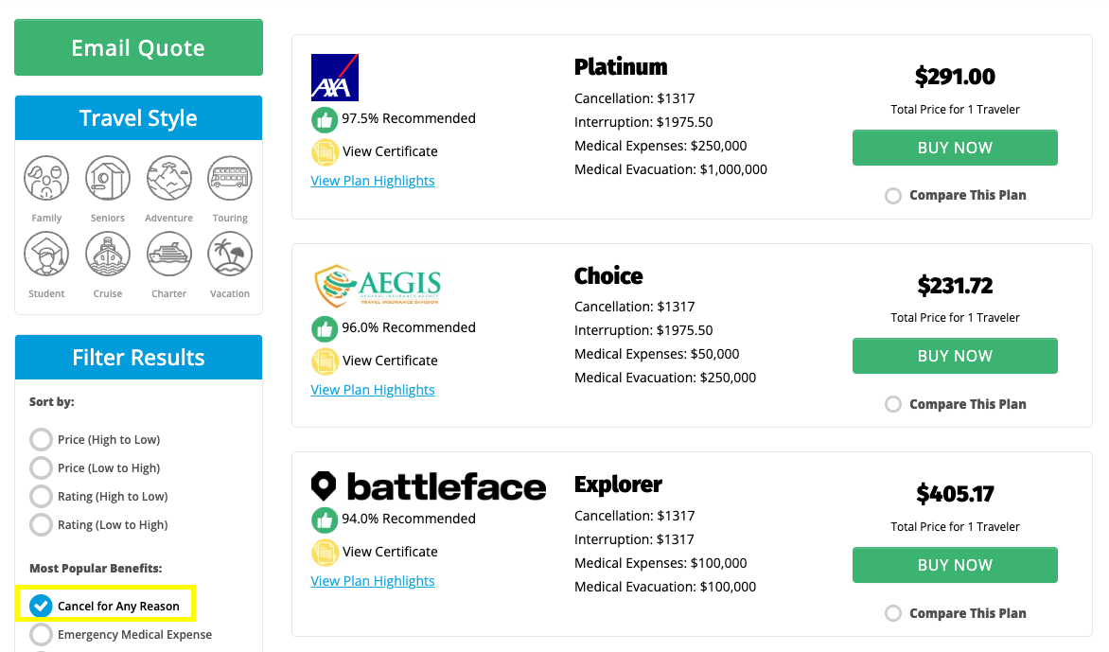1109x652 pixels.
Task: Click the Email Quote button
Action: point(138,48)
